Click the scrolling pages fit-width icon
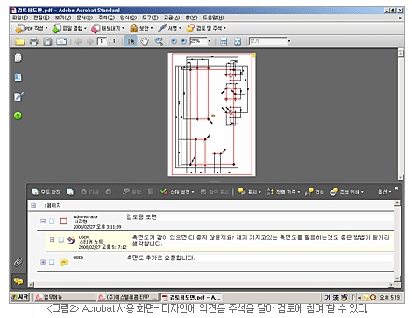The width and height of the screenshot is (412, 318). pos(224,41)
